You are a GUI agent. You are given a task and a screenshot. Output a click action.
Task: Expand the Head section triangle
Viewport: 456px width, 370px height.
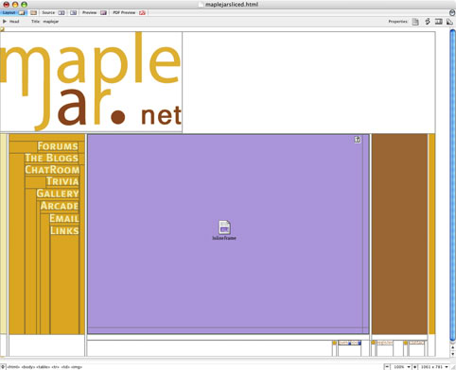[5, 22]
